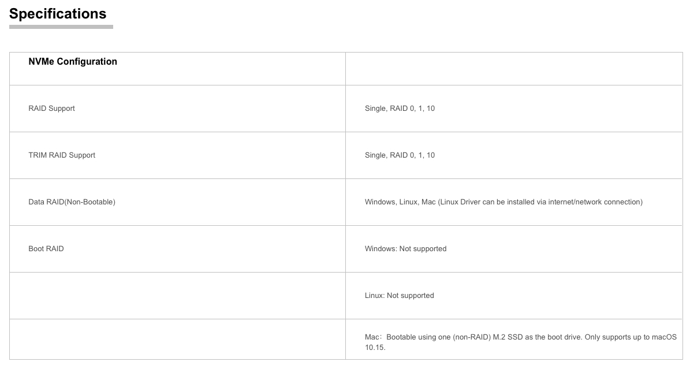Click empty cell right of NVMe Configuration
690x369 pixels.
coord(513,69)
